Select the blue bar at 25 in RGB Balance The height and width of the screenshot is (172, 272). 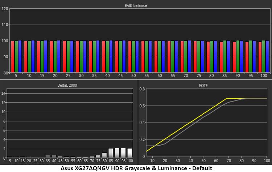click(x=72, y=56)
